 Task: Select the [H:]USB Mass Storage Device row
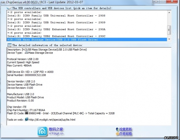(x=87, y=40)
